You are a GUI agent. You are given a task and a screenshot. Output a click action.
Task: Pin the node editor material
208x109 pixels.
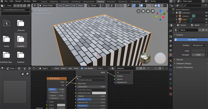148,68
